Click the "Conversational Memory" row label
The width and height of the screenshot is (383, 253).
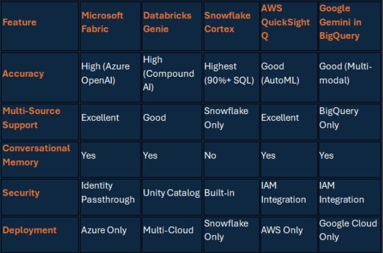tap(36, 155)
